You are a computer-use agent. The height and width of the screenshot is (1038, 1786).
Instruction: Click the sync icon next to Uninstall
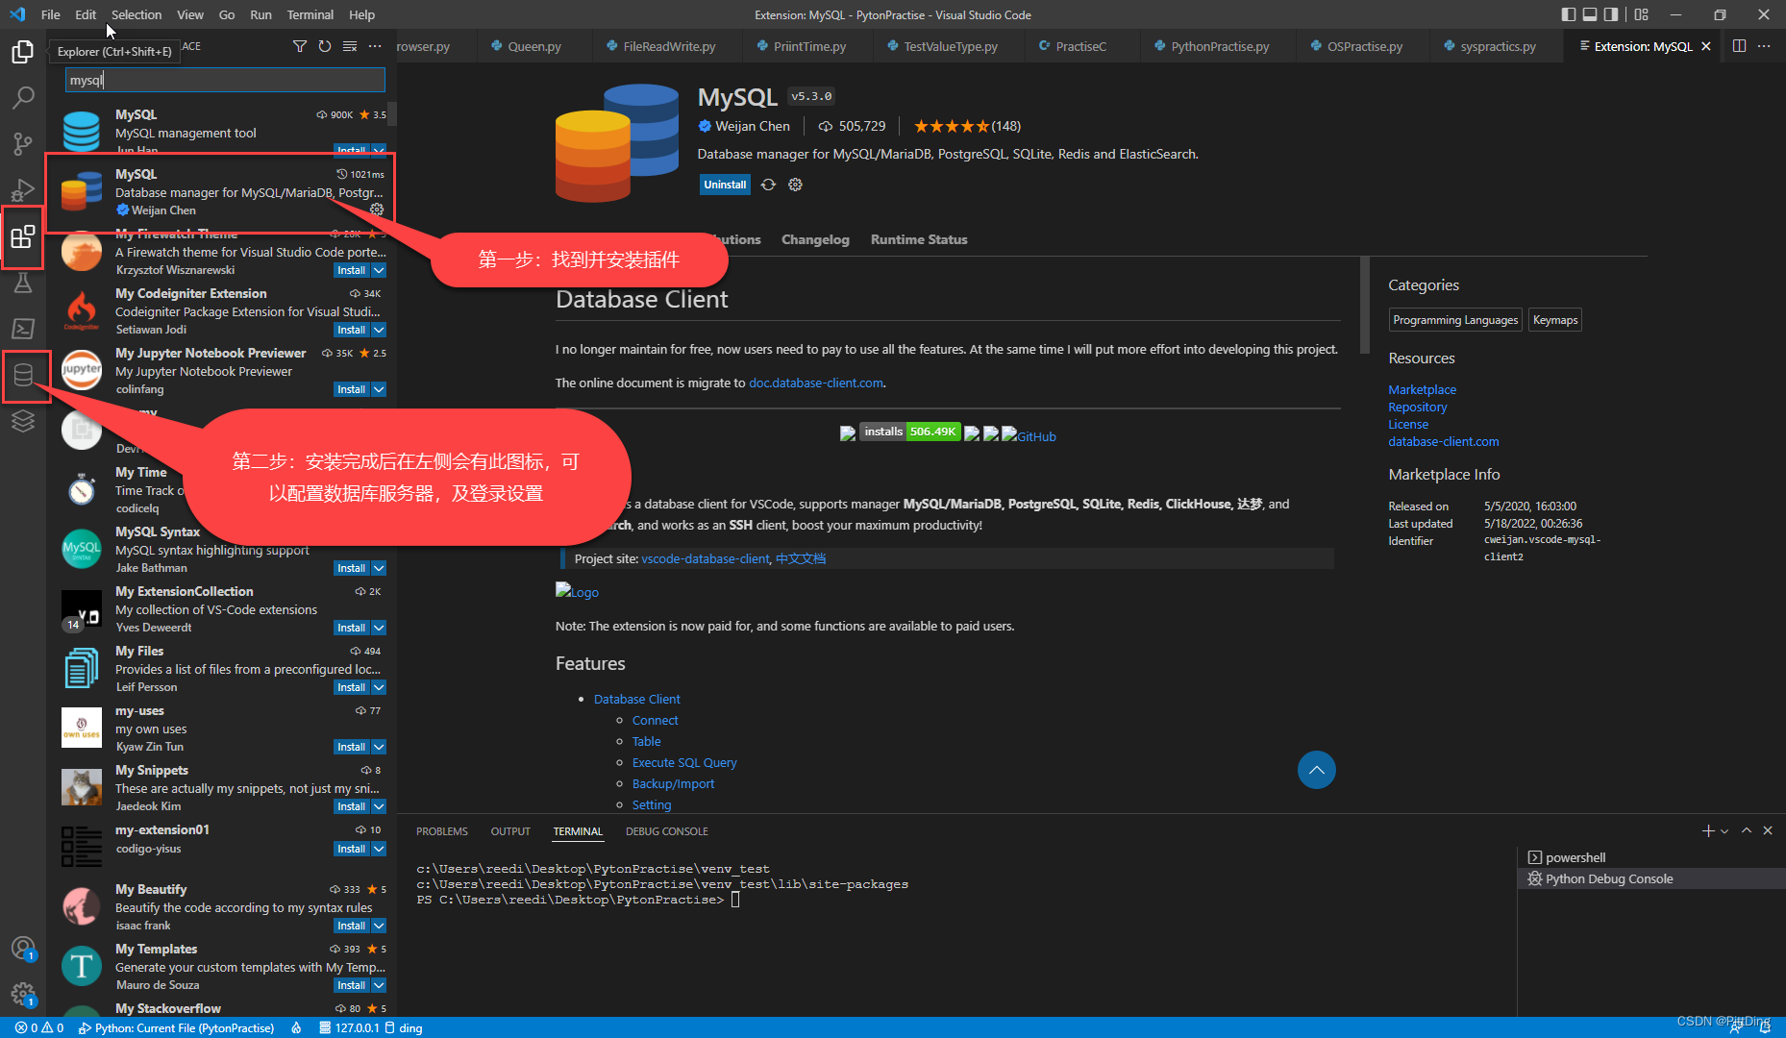coord(768,185)
